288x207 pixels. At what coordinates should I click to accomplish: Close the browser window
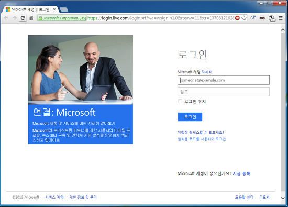click(x=280, y=3)
